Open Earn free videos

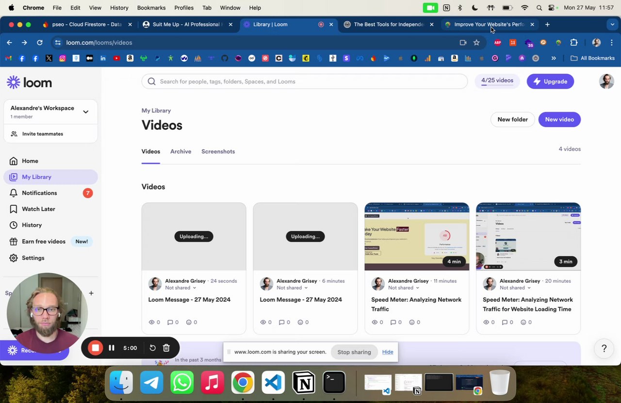point(50,241)
